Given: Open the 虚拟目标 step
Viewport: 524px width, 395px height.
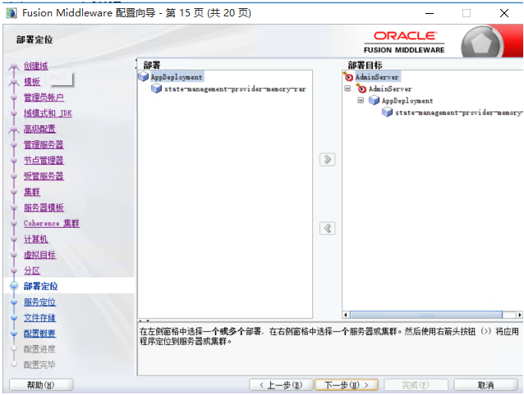Looking at the screenshot, I should pyautogui.click(x=39, y=255).
